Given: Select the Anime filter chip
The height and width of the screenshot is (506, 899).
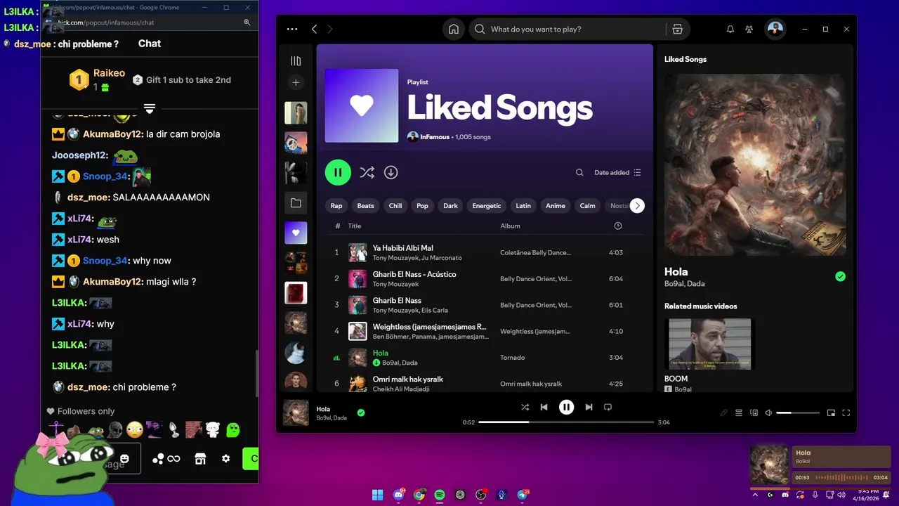Looking at the screenshot, I should [x=556, y=206].
